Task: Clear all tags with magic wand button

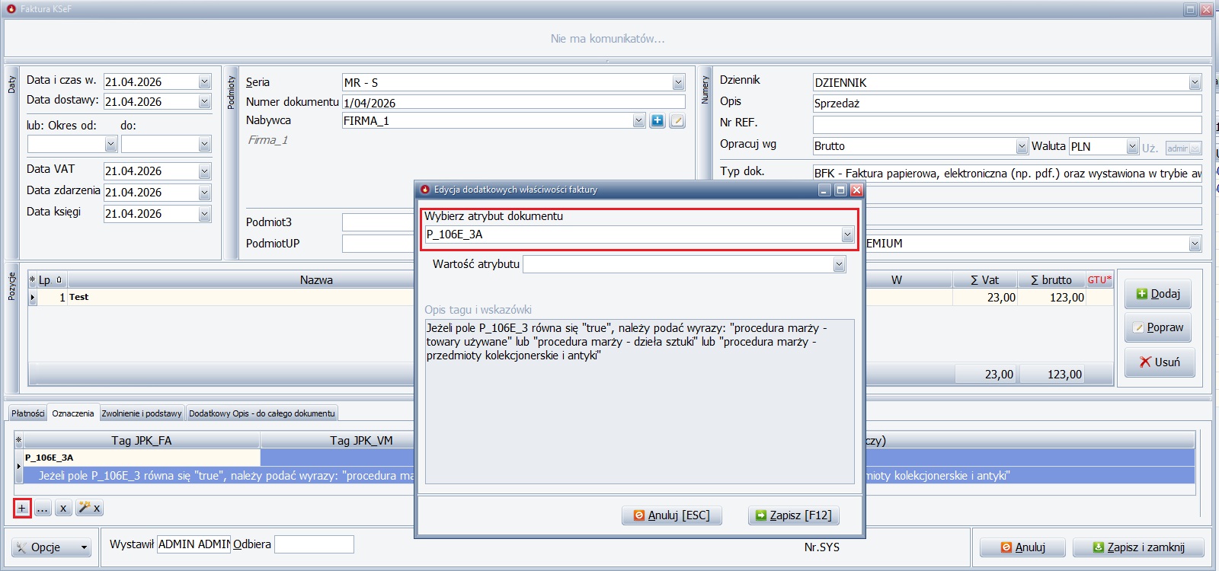Action: 89,508
